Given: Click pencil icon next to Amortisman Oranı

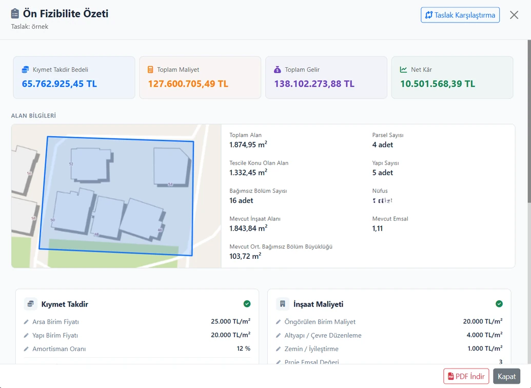Looking at the screenshot, I should (26, 349).
